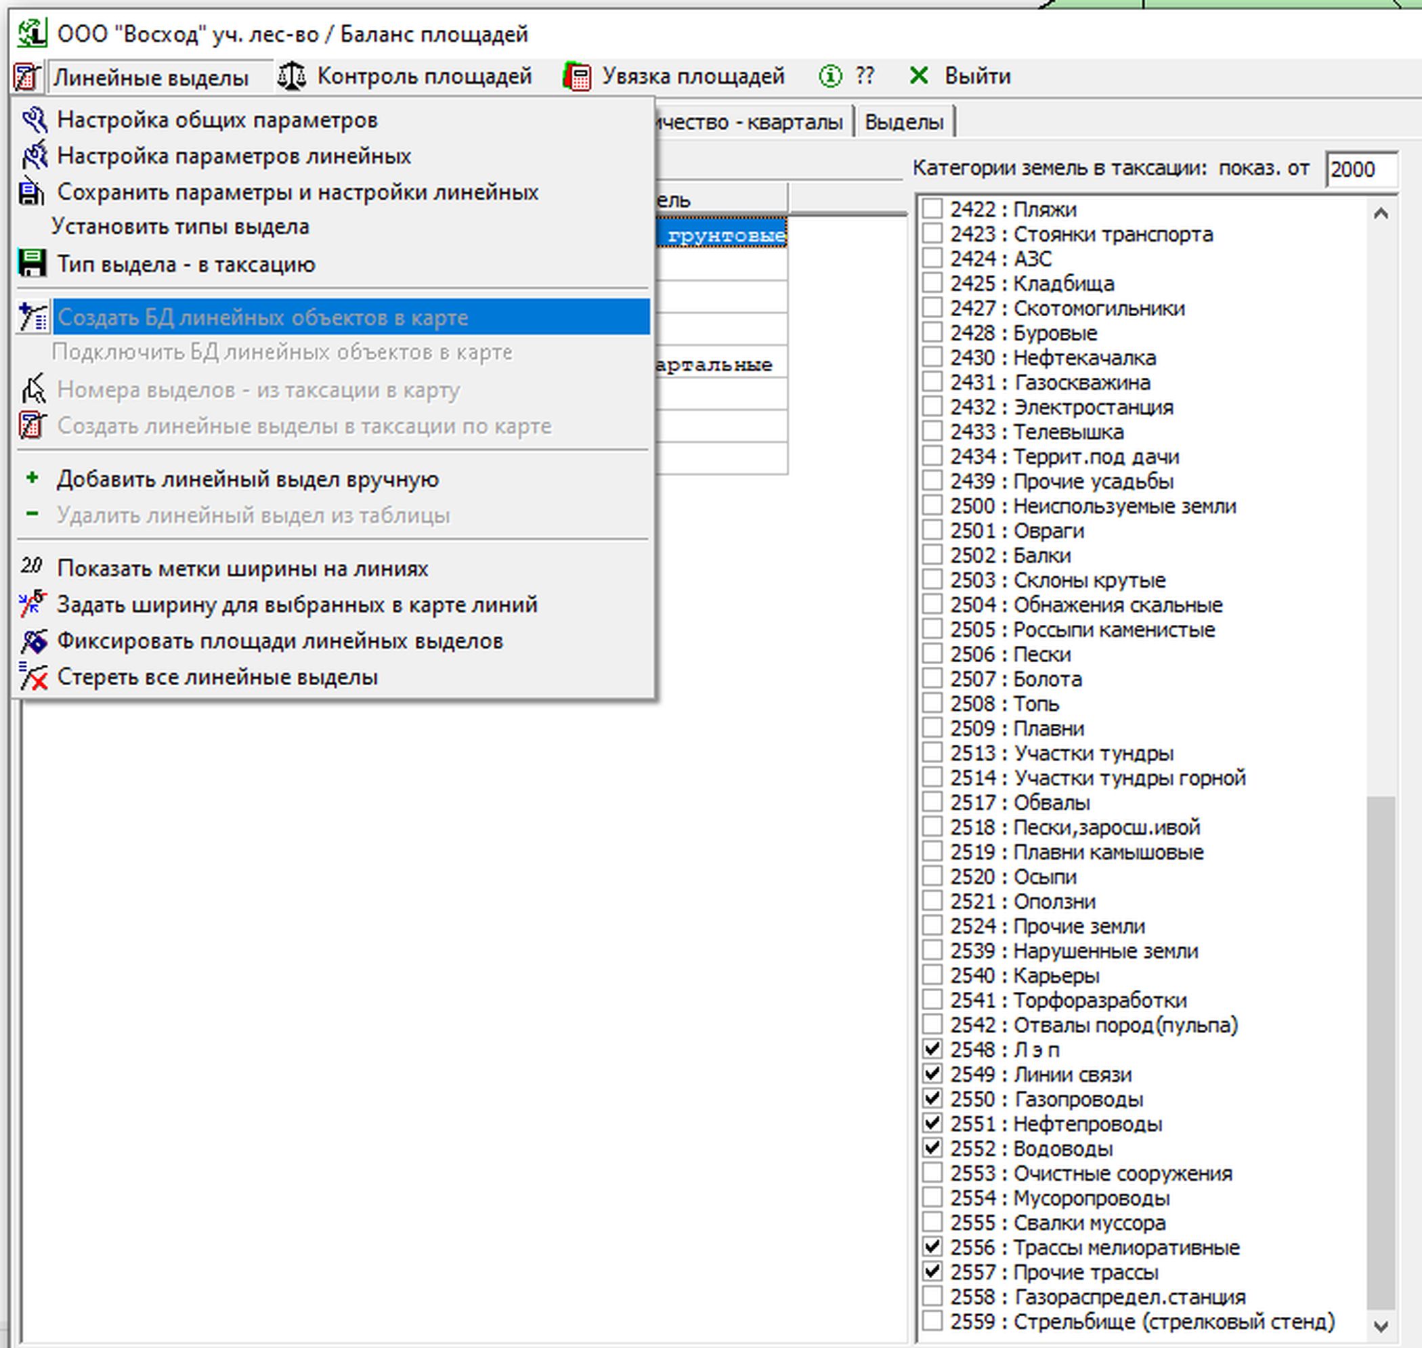The image size is (1422, 1348).
Task: Click the показ. от input field
Action: (x=1360, y=169)
